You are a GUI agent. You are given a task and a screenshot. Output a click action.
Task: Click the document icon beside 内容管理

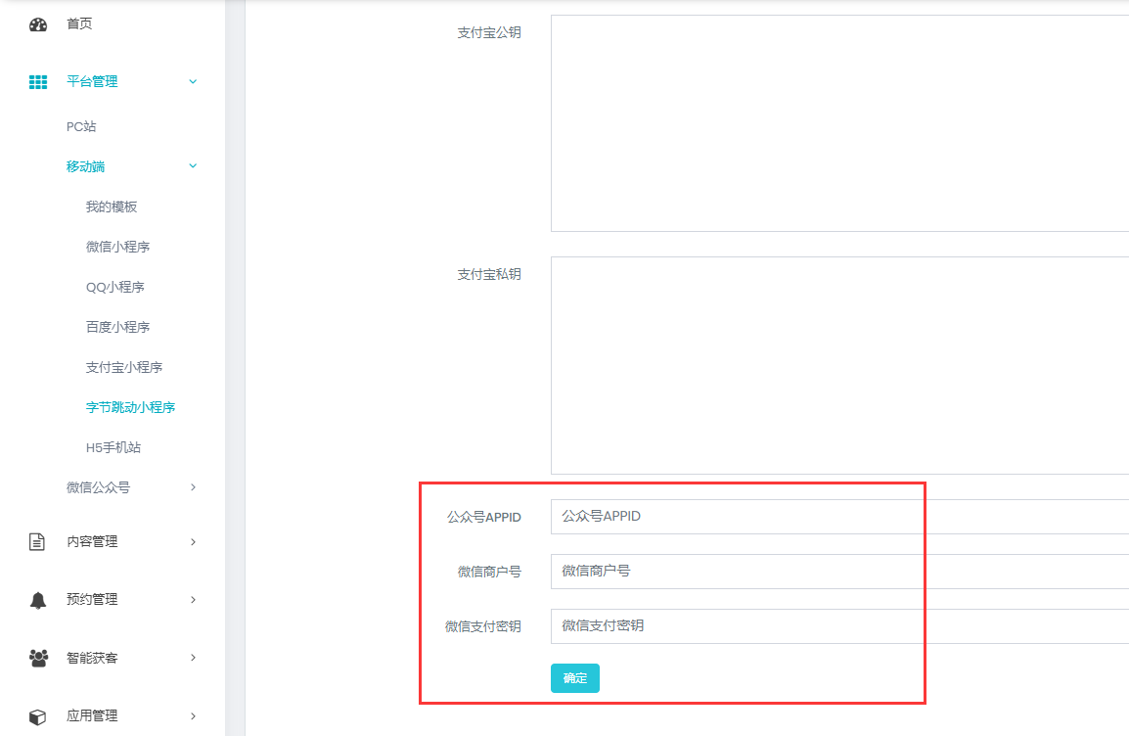[x=38, y=541]
